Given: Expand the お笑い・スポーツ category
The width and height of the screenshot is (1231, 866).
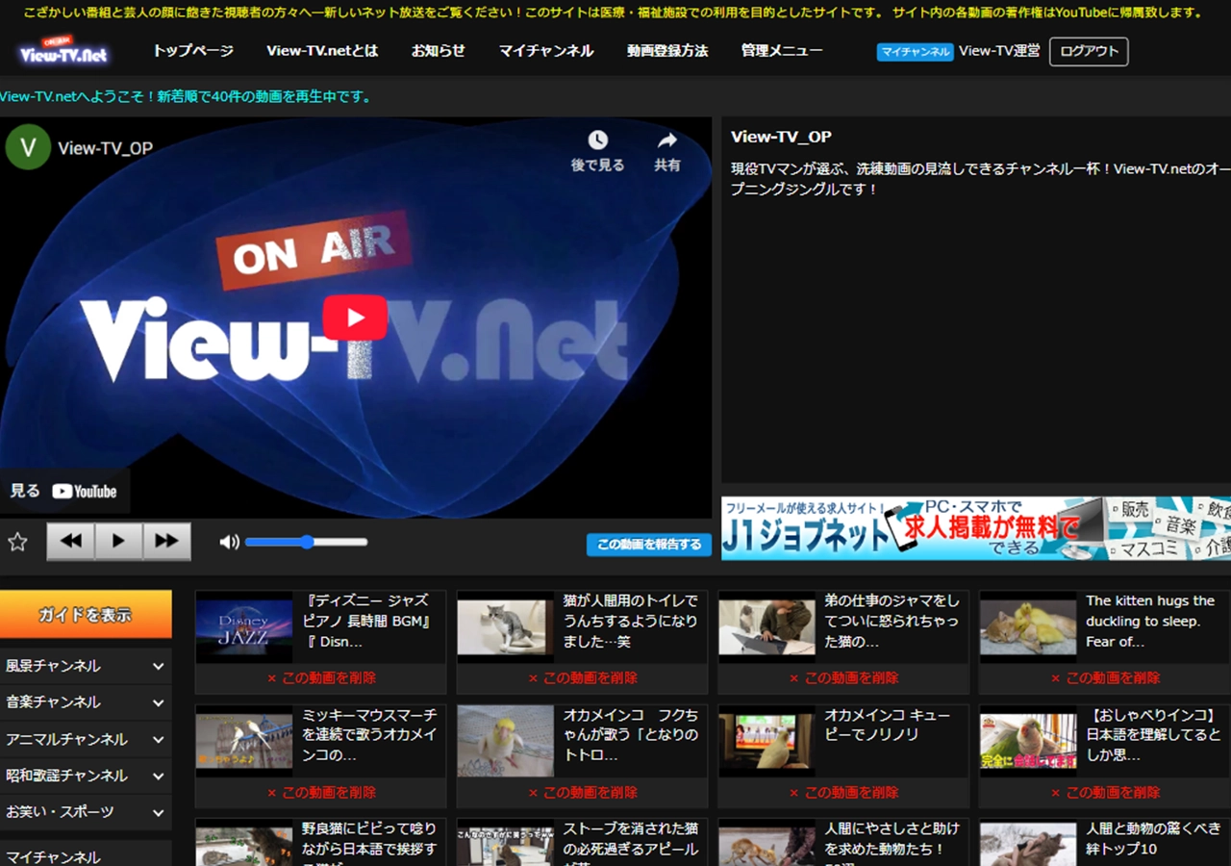Looking at the screenshot, I should pyautogui.click(x=86, y=811).
